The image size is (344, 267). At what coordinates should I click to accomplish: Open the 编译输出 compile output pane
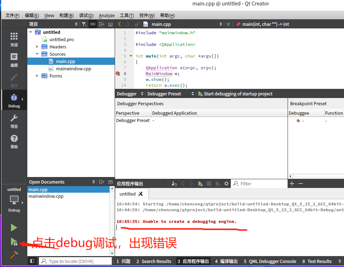226,261
